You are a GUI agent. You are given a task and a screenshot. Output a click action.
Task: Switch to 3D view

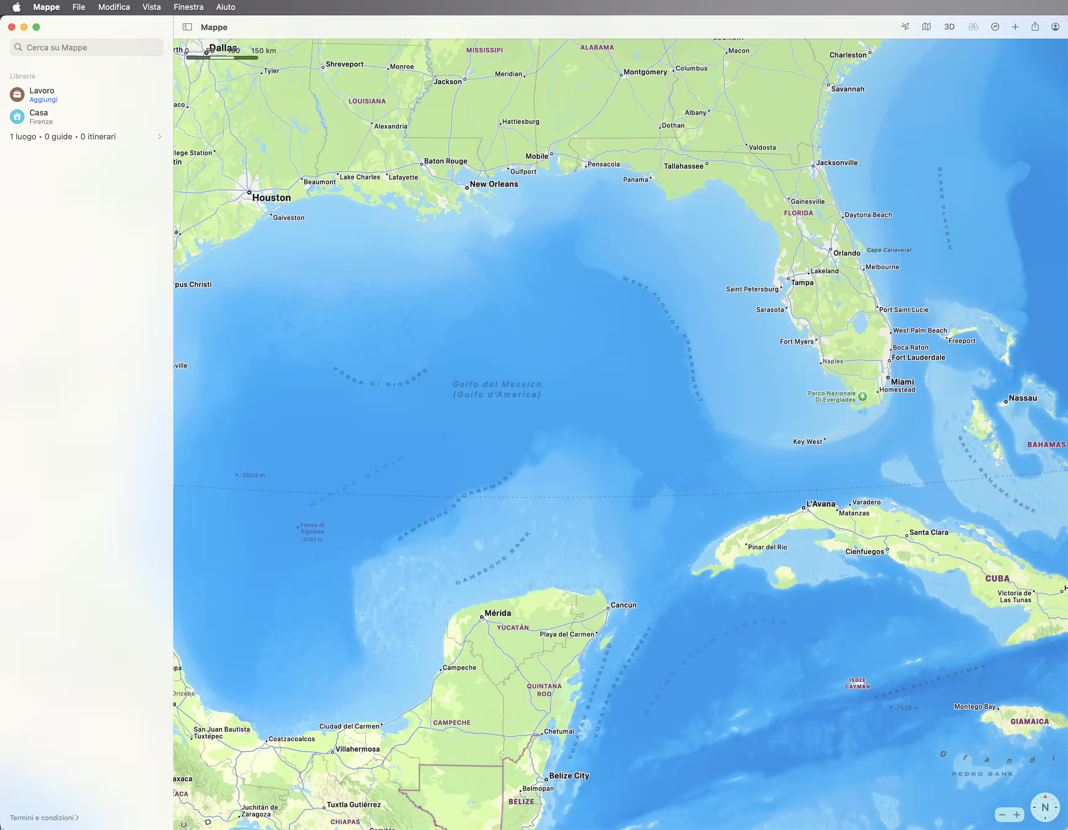pos(949,27)
